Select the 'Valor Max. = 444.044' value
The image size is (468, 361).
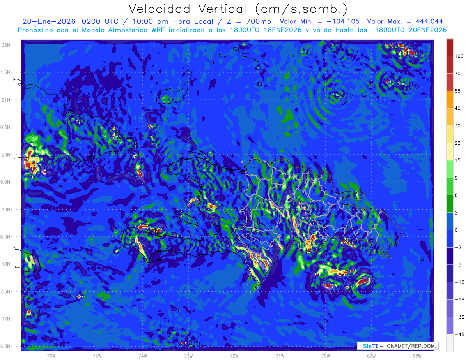405,21
